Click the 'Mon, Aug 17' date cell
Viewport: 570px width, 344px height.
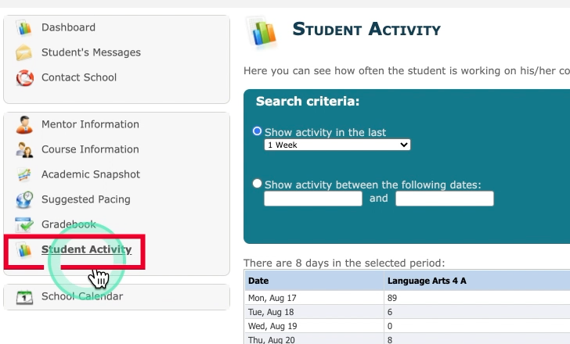click(315, 298)
